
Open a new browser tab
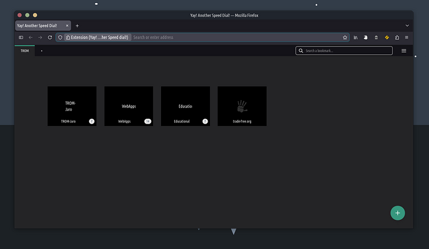[x=77, y=25]
